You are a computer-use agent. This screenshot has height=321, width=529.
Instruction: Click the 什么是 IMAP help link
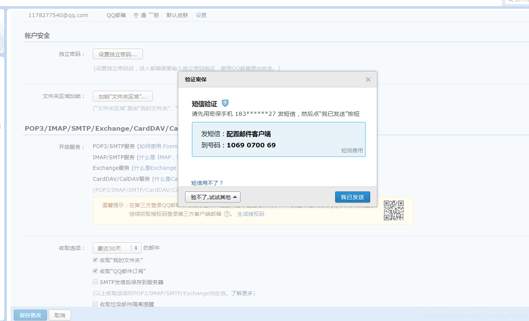(x=155, y=157)
